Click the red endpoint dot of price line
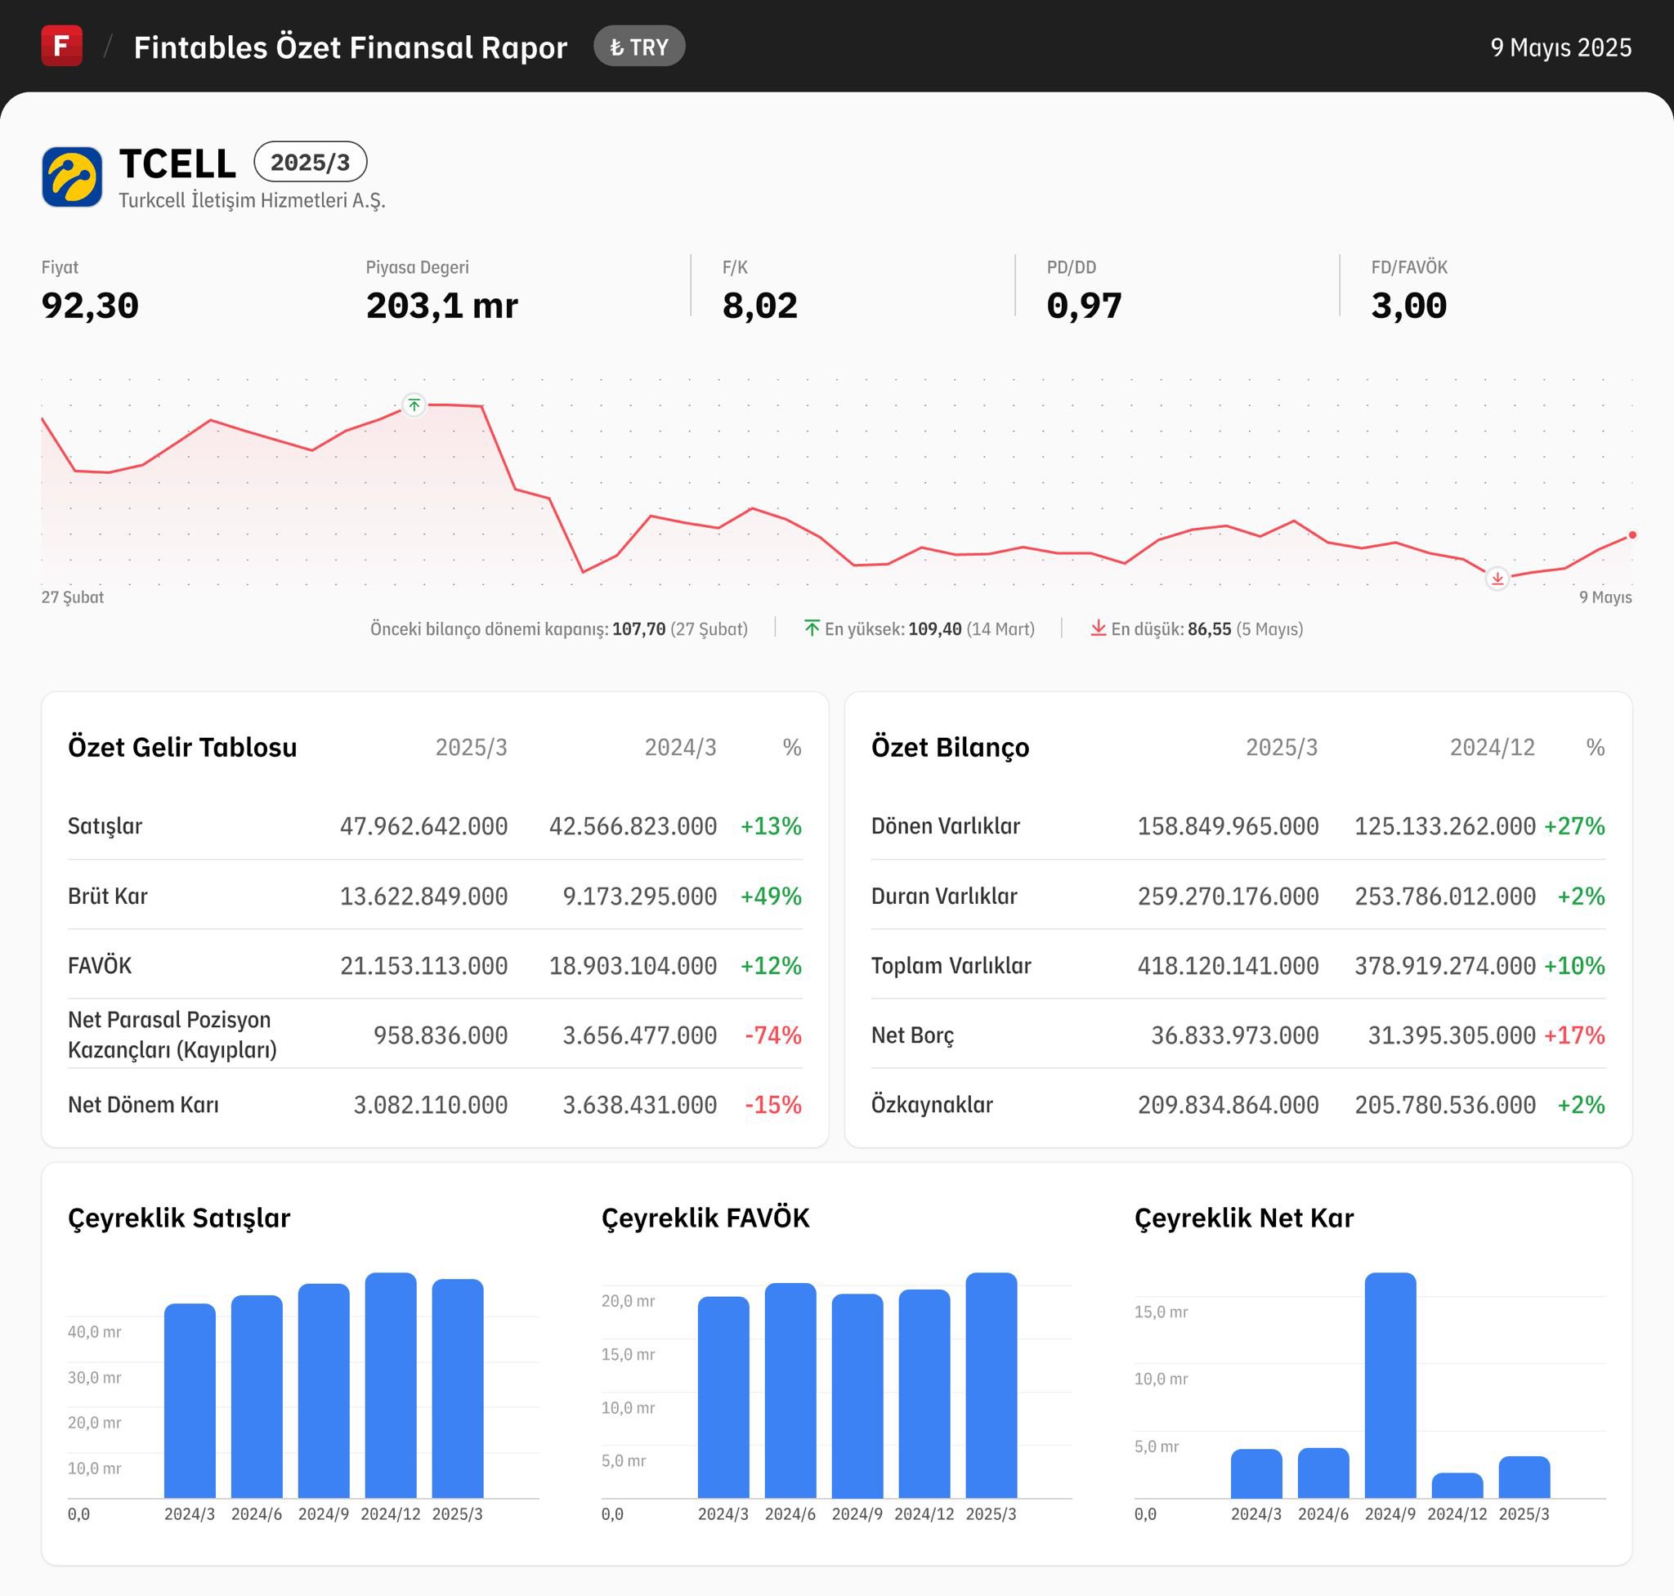This screenshot has height=1596, width=1674. pos(1632,535)
